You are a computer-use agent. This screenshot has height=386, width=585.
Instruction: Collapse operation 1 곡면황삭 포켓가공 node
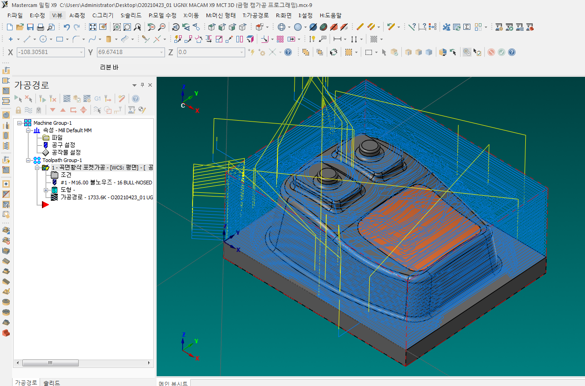[x=37, y=168]
